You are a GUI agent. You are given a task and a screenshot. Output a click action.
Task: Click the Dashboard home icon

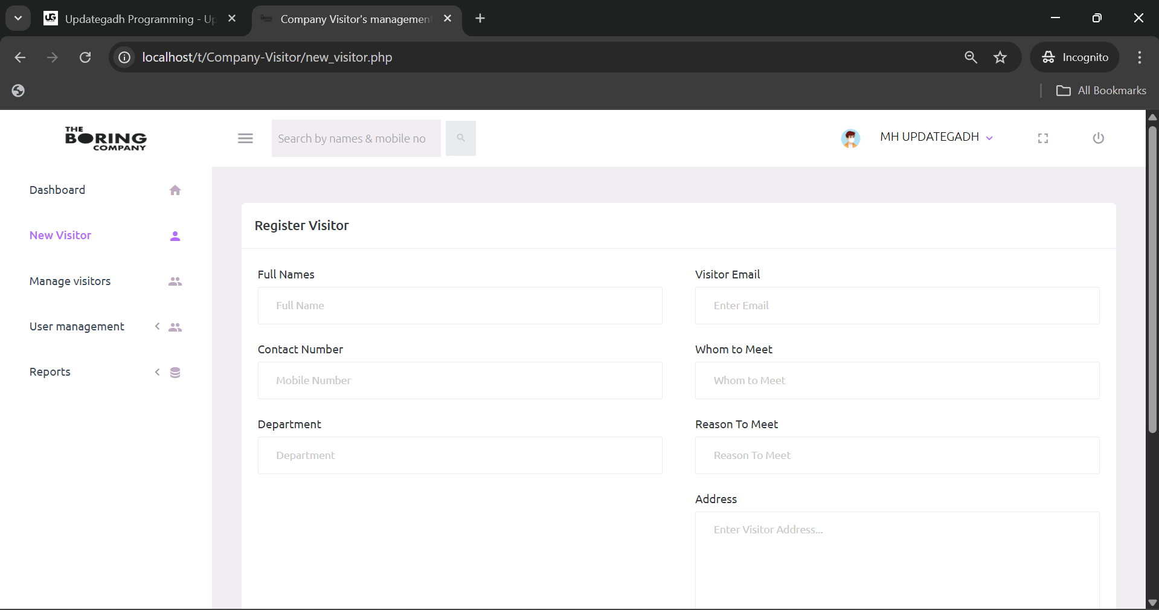175,190
